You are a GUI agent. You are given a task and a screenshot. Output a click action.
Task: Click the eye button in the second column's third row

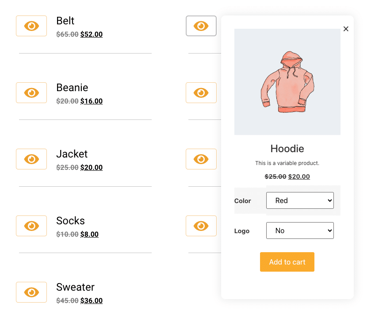pos(201,159)
